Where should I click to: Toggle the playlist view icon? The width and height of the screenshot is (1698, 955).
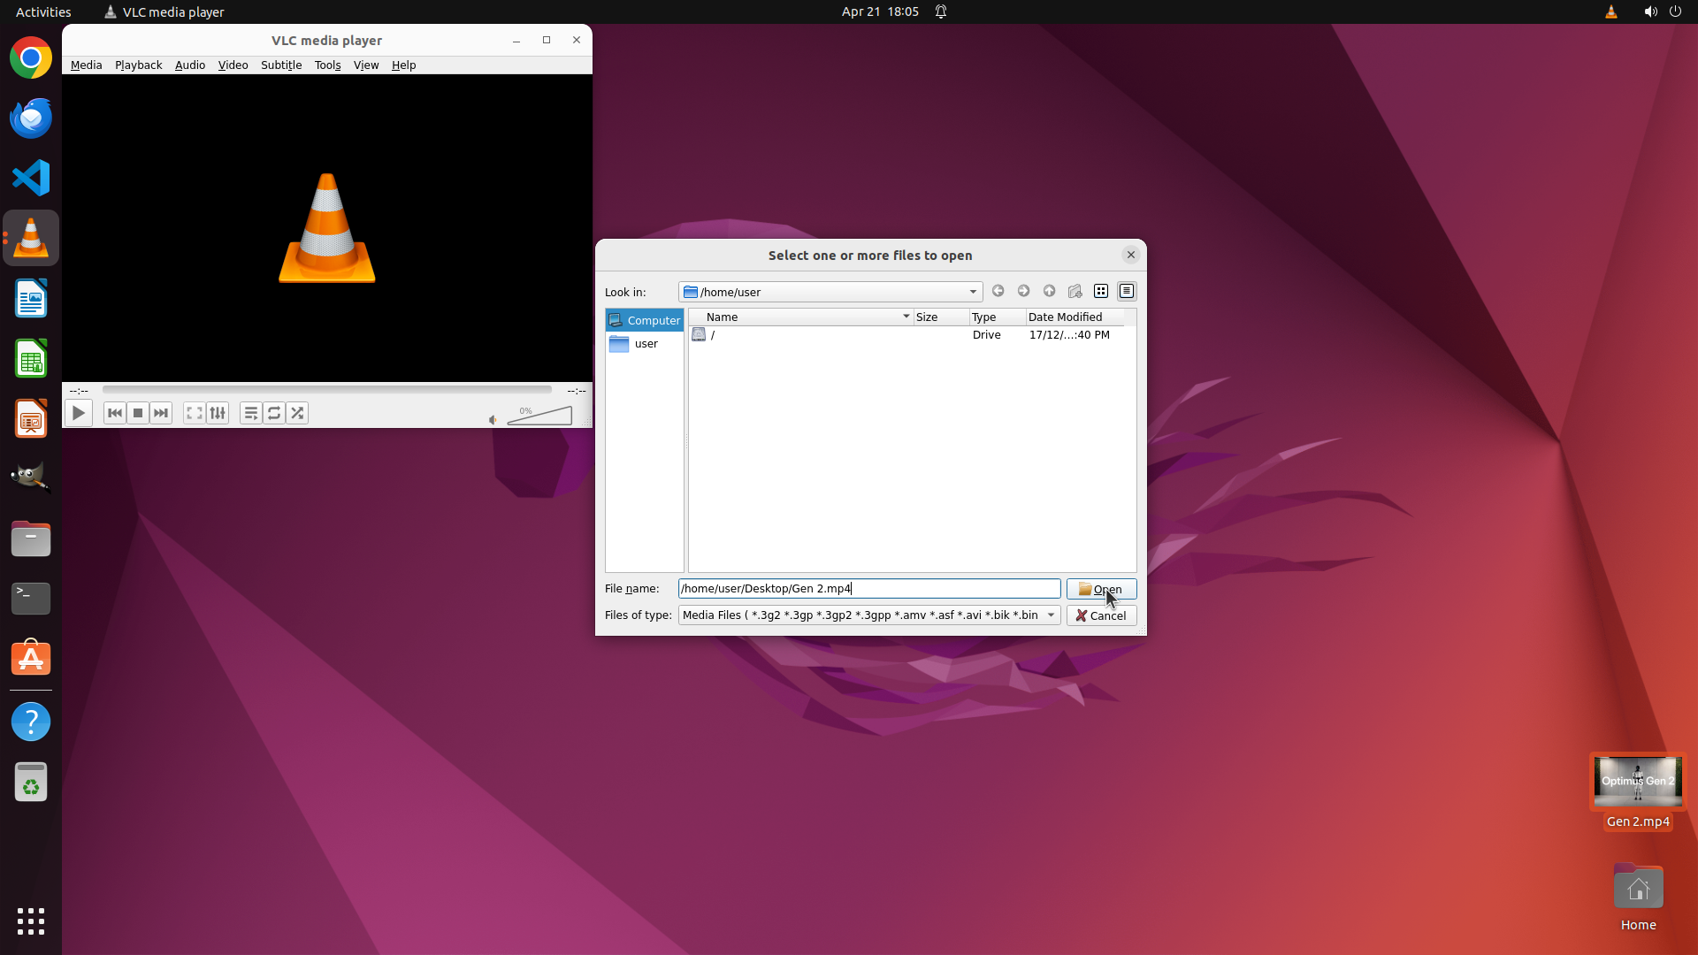(x=251, y=413)
